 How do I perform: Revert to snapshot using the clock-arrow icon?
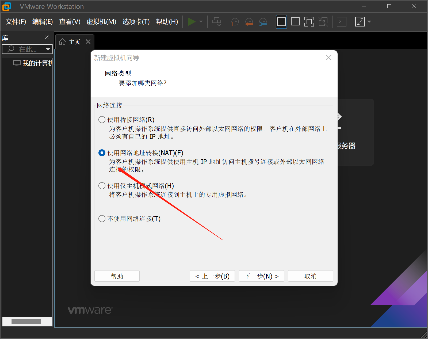249,22
